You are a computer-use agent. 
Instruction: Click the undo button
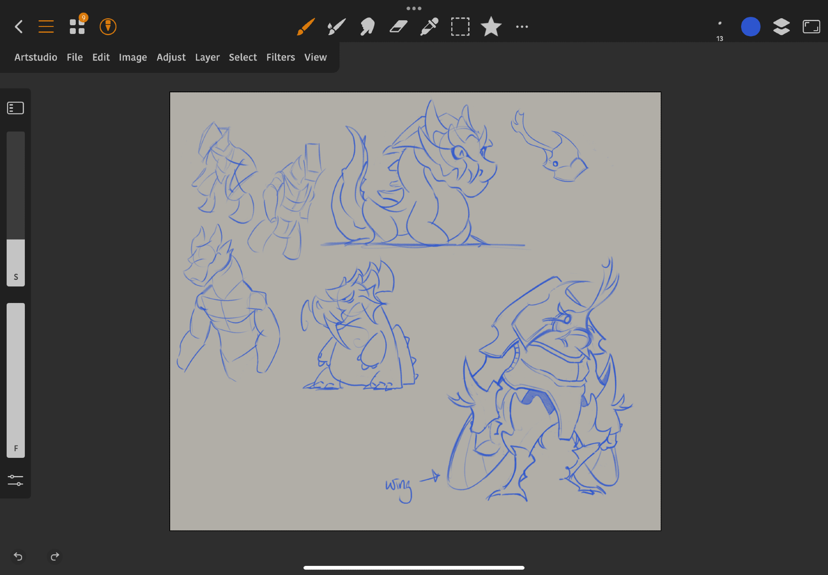18,556
